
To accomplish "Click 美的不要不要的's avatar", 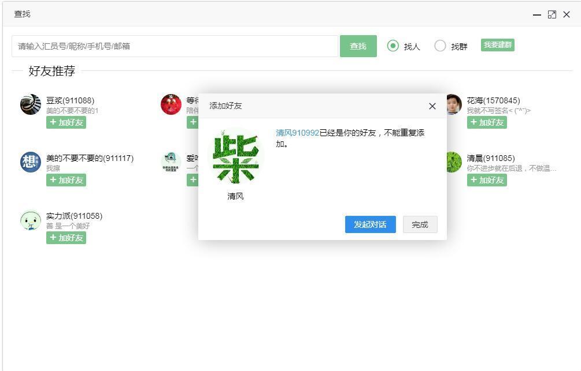I will click(30, 162).
